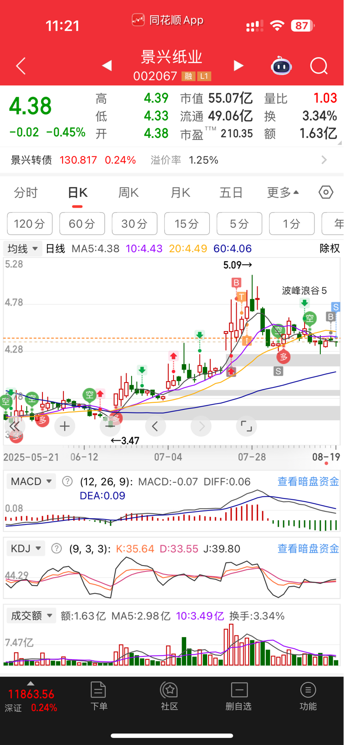The height and width of the screenshot is (745, 344).
Task: Open the 成交额 indicator dropdown
Action: coord(31,616)
